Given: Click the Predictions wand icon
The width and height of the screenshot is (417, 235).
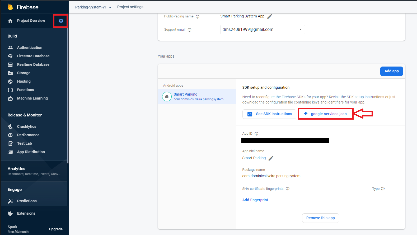Looking at the screenshot, I should click(10, 201).
